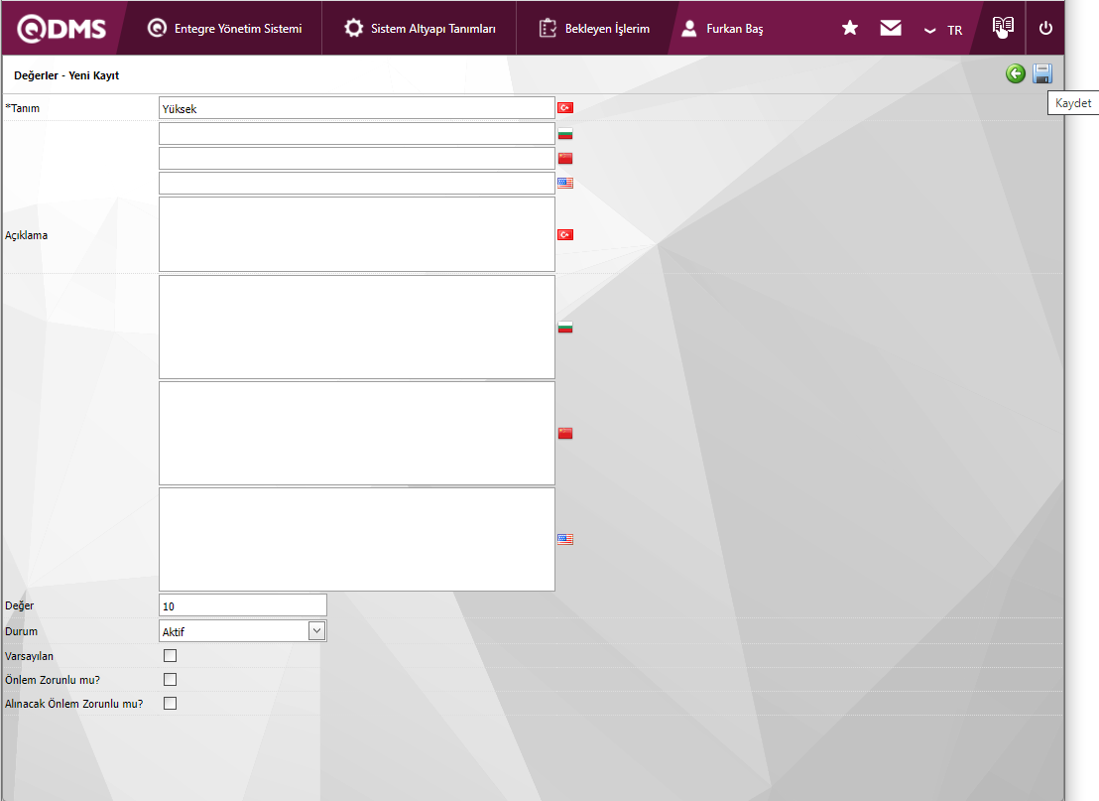This screenshot has width=1099, height=801.
Task: Click the power logout icon
Action: click(1045, 28)
